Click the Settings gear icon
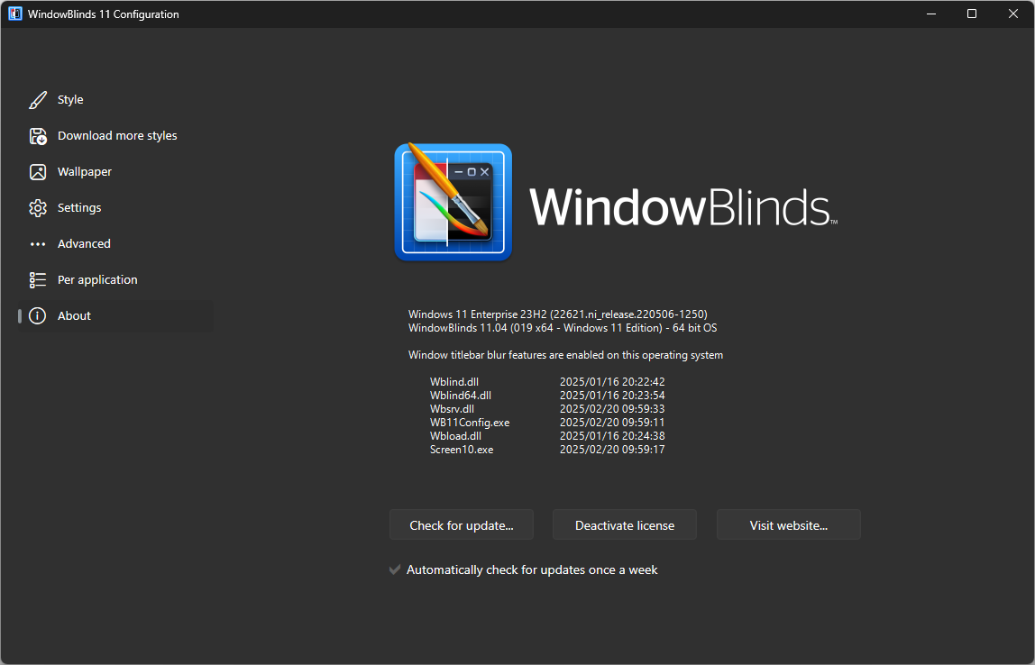This screenshot has height=665, width=1035. (38, 208)
